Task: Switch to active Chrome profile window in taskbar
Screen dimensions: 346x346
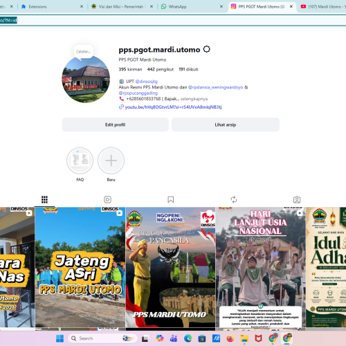Action: pos(287,338)
